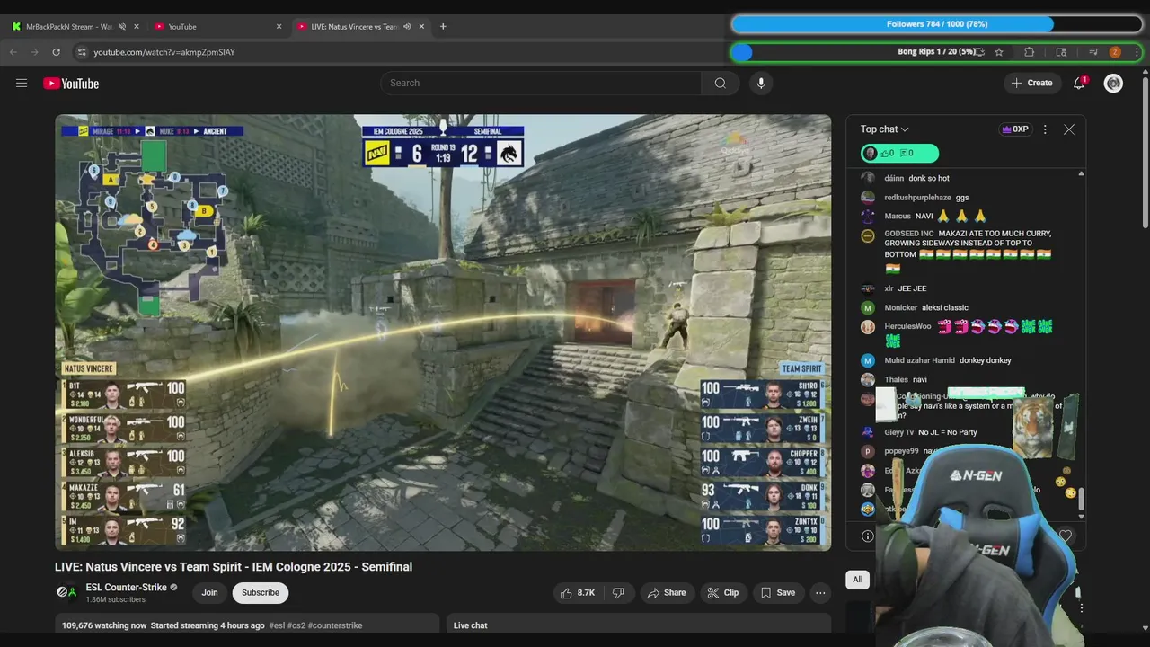
Task: View site information icon in address bar
Action: pos(81,52)
